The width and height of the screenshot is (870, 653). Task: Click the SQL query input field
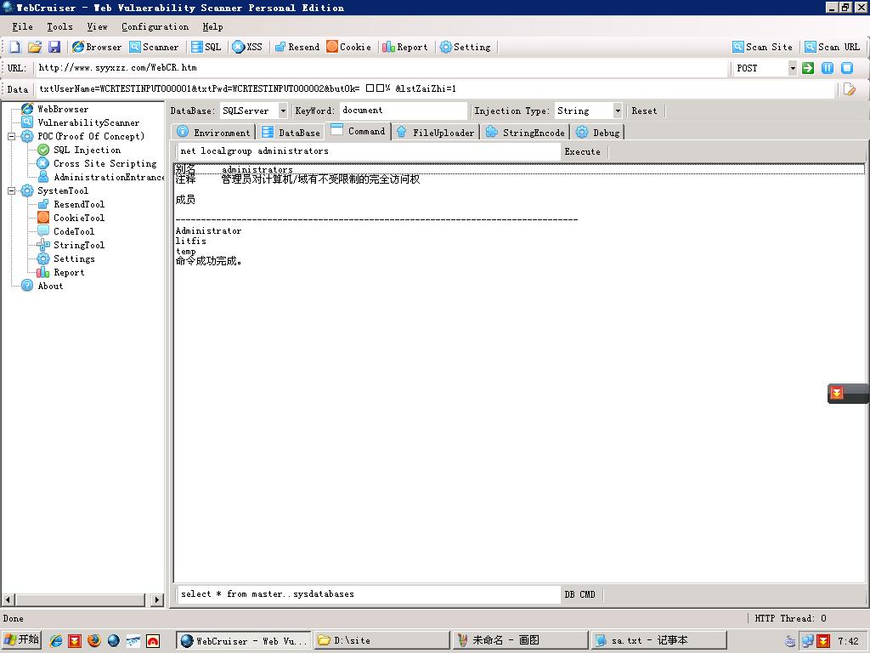[x=369, y=594]
